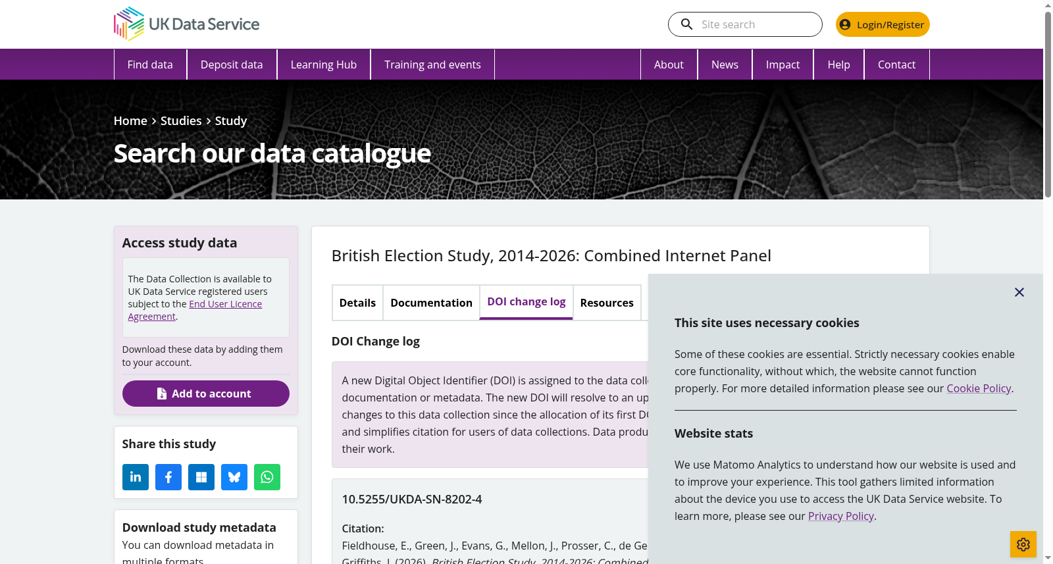Open the Privacy Policy link

[x=840, y=516]
